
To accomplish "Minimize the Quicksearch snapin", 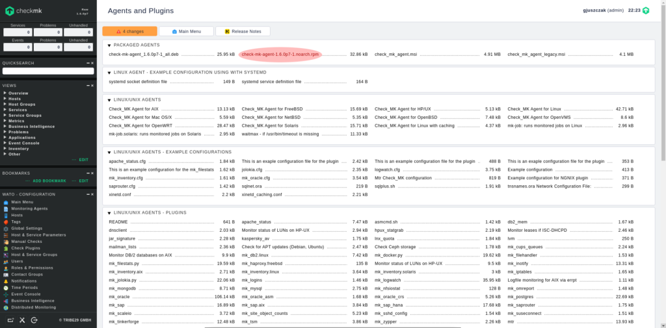I will click(88, 63).
